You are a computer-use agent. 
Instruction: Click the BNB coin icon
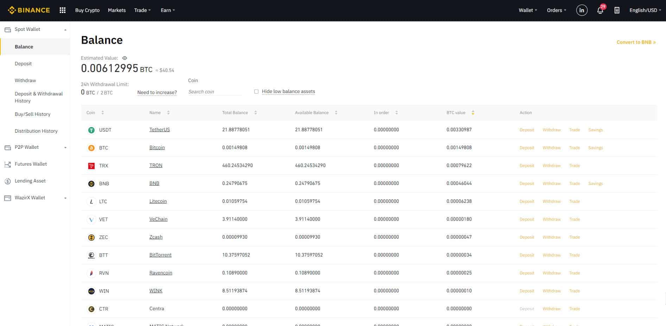(91, 184)
